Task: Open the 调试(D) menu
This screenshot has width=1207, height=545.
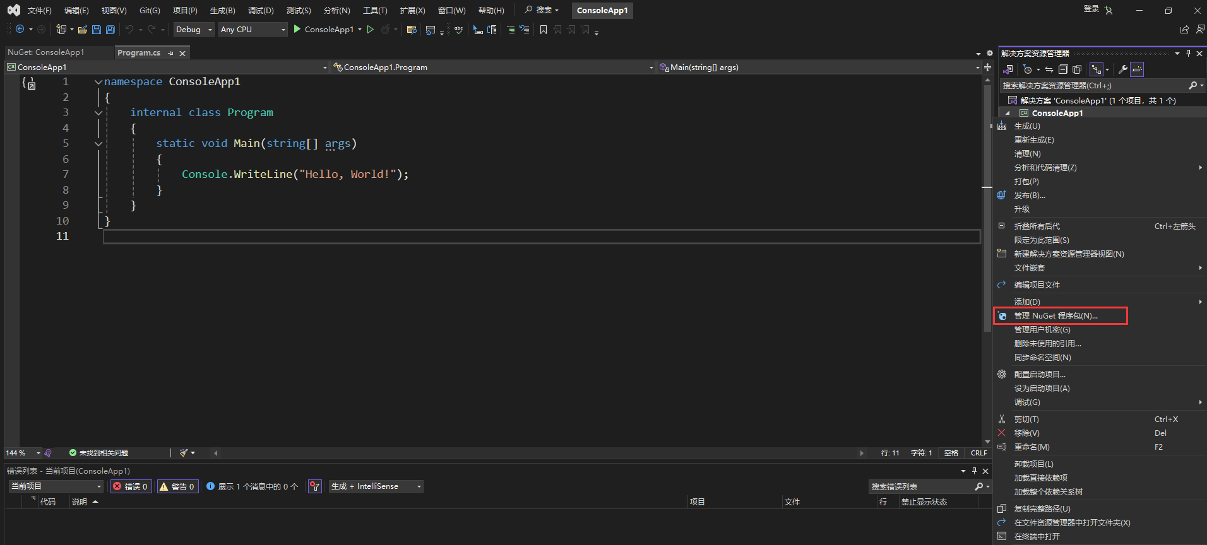Action: tap(261, 10)
